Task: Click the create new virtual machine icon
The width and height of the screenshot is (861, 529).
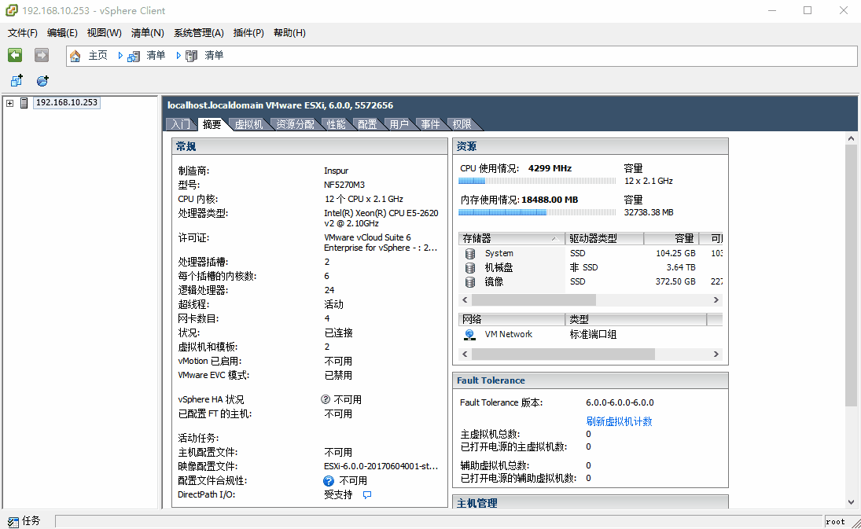Action: pyautogui.click(x=16, y=80)
